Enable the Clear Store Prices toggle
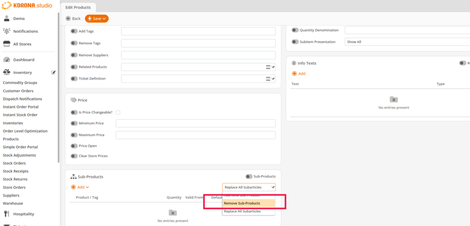The image size is (470, 226). (74, 156)
